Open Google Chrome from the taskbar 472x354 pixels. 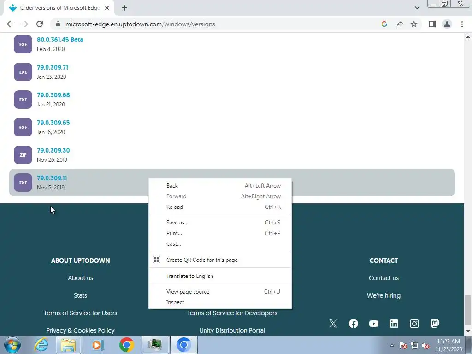(x=126, y=345)
